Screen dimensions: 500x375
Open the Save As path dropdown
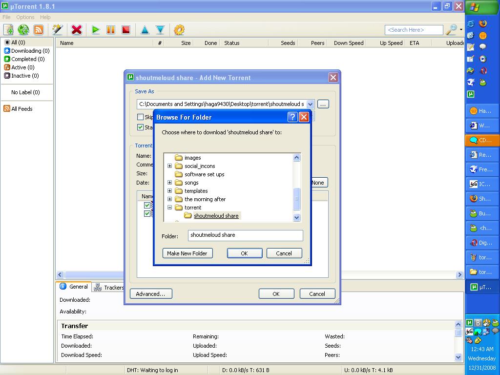(x=310, y=104)
